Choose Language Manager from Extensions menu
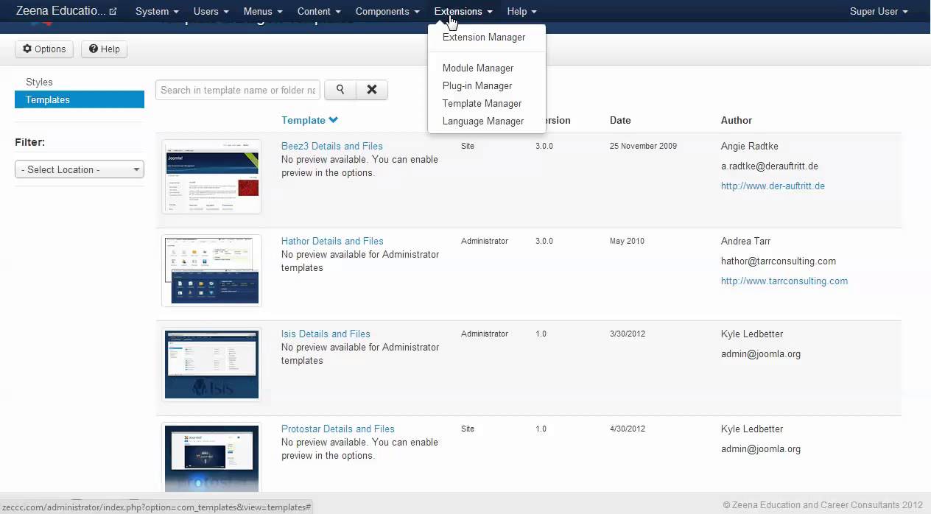Image resolution: width=931 pixels, height=514 pixels. click(x=483, y=121)
